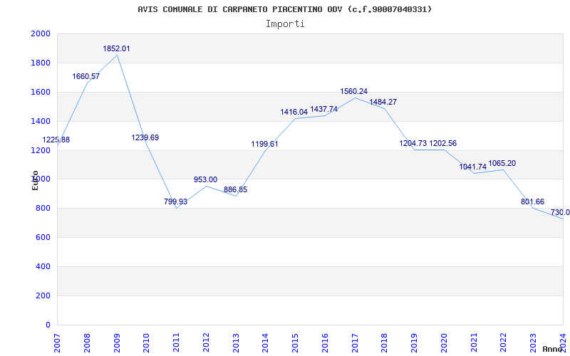Image resolution: width=570 pixels, height=356 pixels.
Task: Select data label 799.93
Action: pos(175,201)
